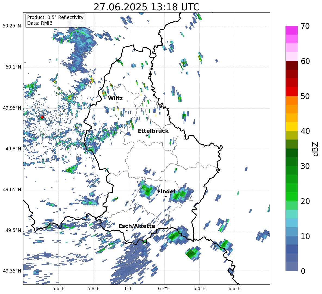Click the dBZ colorbar axis label
This screenshot has width=322, height=294.
tap(316, 149)
